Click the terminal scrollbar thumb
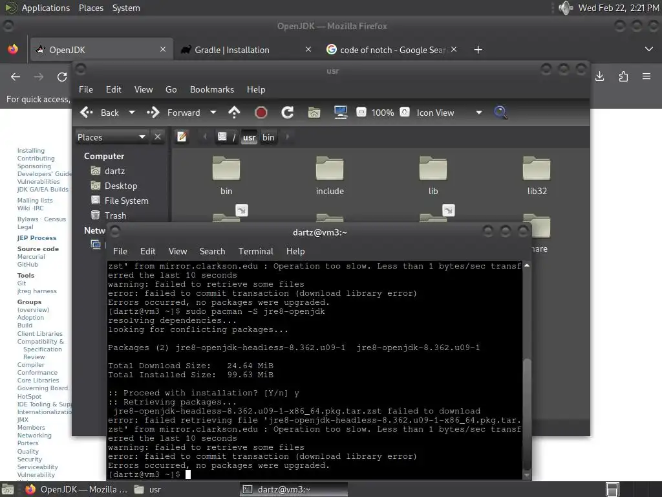This screenshot has width=662, height=497. (527, 414)
